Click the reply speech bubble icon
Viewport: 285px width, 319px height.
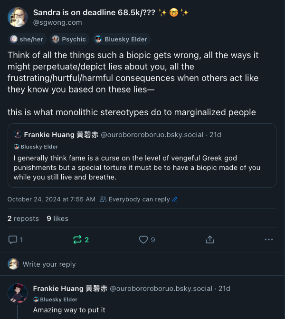(13, 240)
